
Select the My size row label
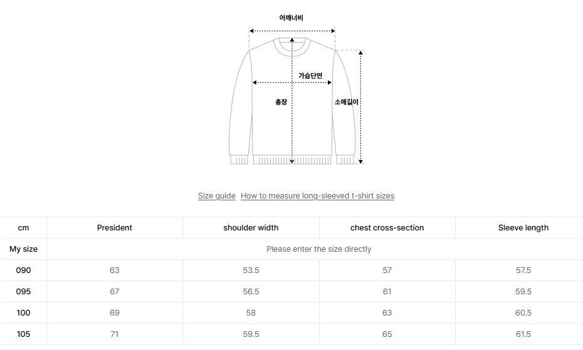pyautogui.click(x=23, y=249)
